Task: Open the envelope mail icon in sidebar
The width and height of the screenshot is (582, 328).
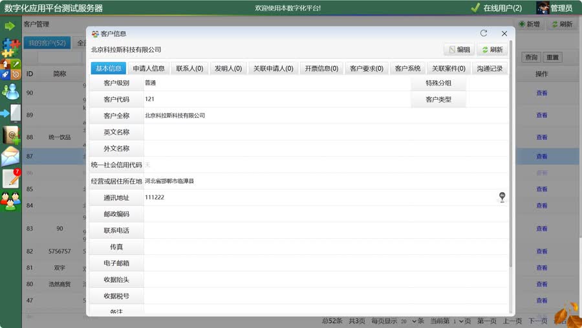Action: point(10,156)
